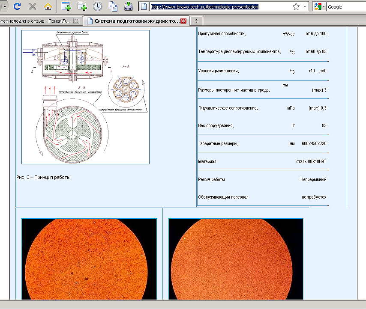Open a new window icon

(66, 6)
